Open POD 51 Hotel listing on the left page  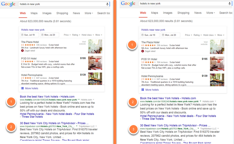click(29, 59)
